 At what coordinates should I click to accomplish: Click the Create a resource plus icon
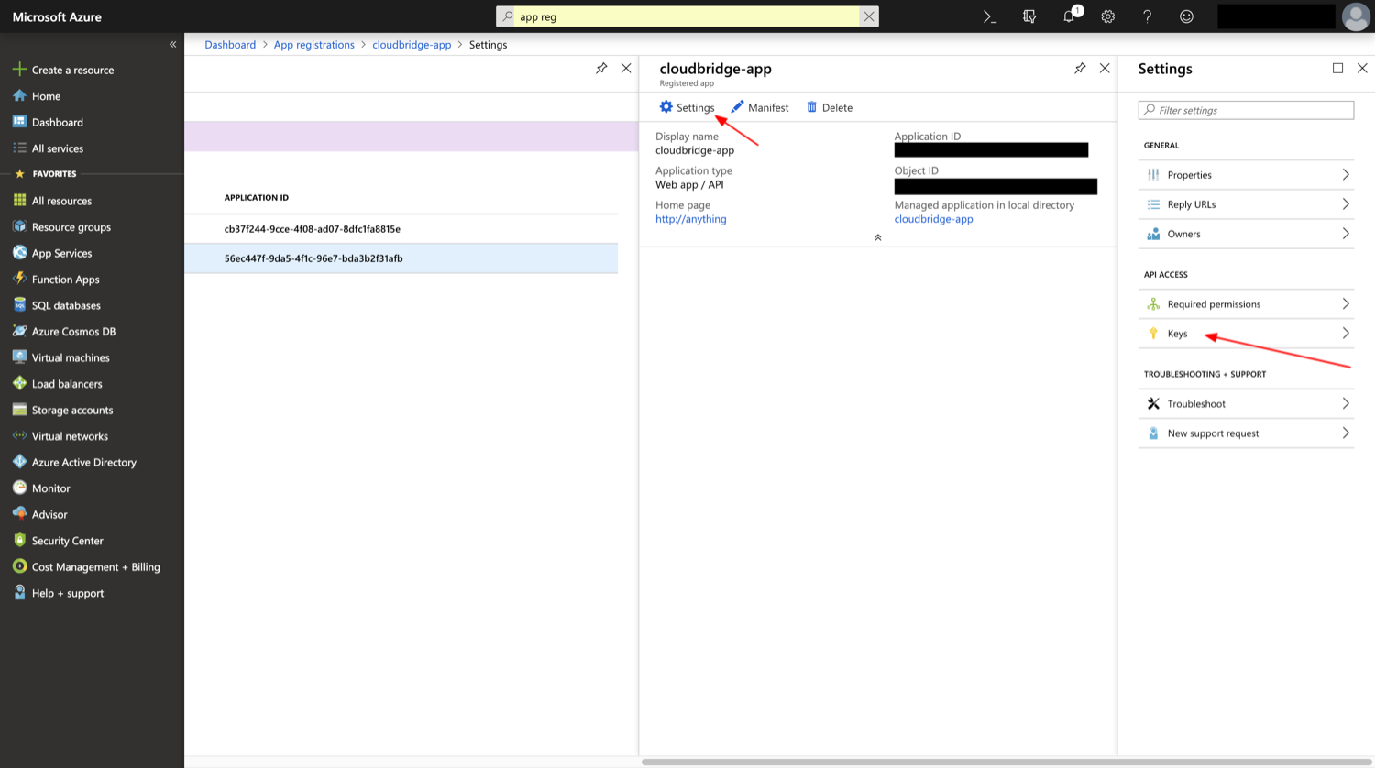(x=19, y=69)
